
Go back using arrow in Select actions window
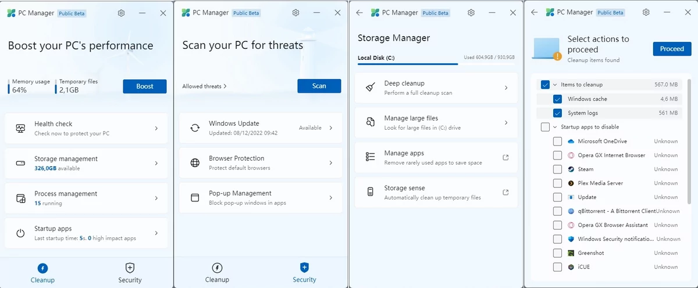click(535, 12)
